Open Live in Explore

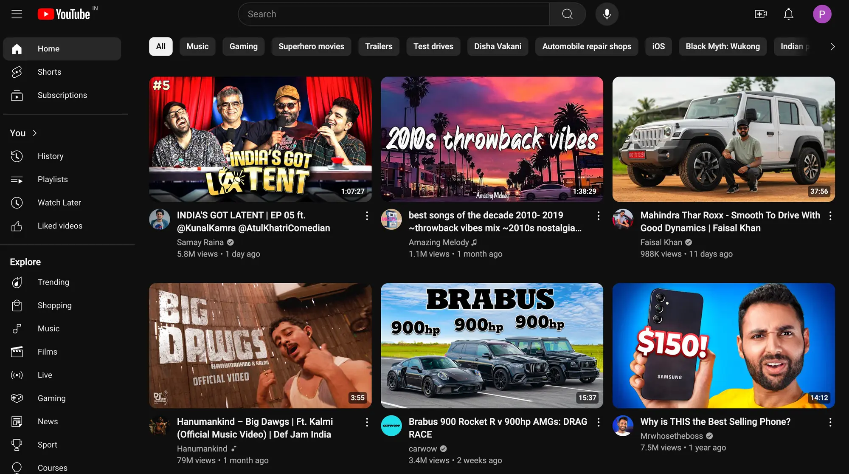pos(62,375)
